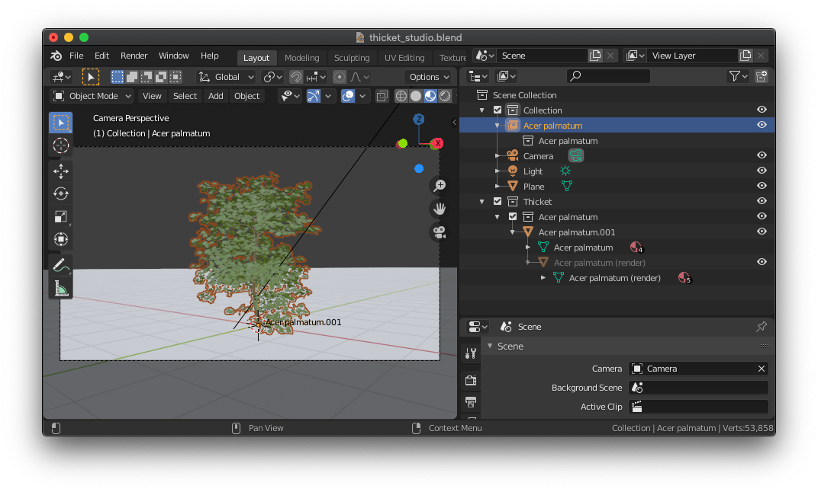Toggle proportional editing
Viewport: 818px width, 492px height.
tap(340, 77)
